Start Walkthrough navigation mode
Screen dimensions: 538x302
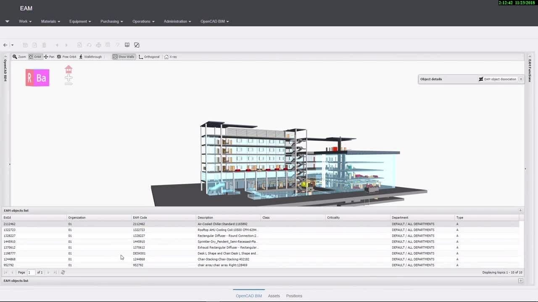pos(90,57)
